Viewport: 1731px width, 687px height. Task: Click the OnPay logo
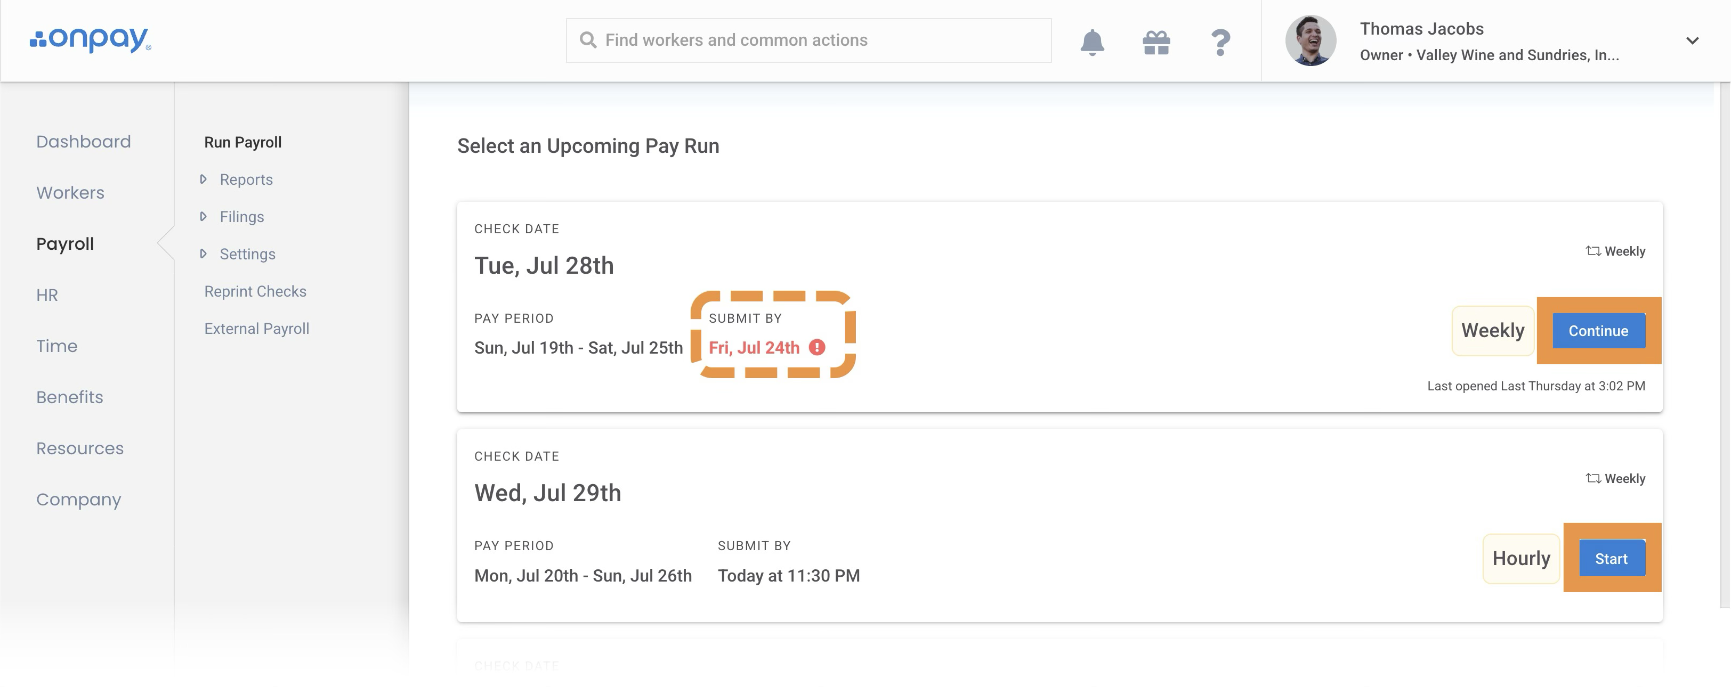91,39
